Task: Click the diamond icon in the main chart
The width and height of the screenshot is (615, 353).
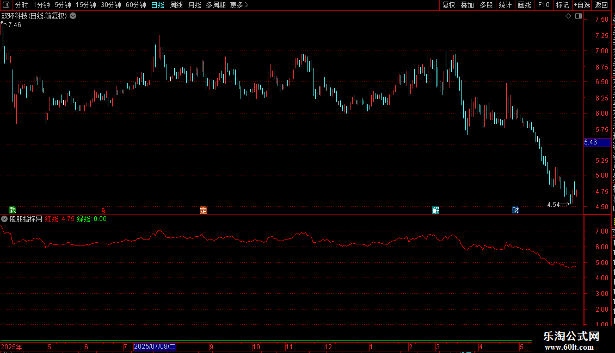Action: [x=568, y=16]
